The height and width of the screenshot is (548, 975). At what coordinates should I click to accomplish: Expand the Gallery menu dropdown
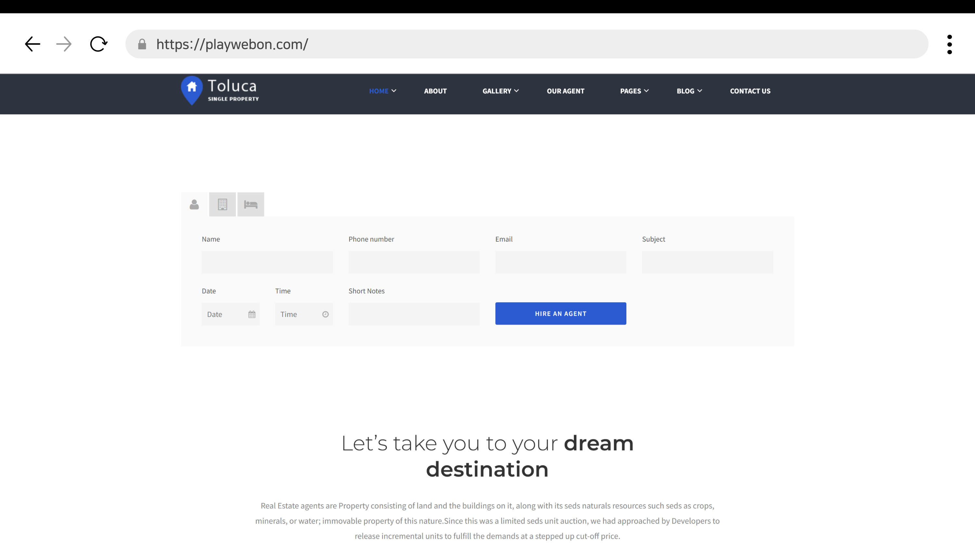coord(500,91)
